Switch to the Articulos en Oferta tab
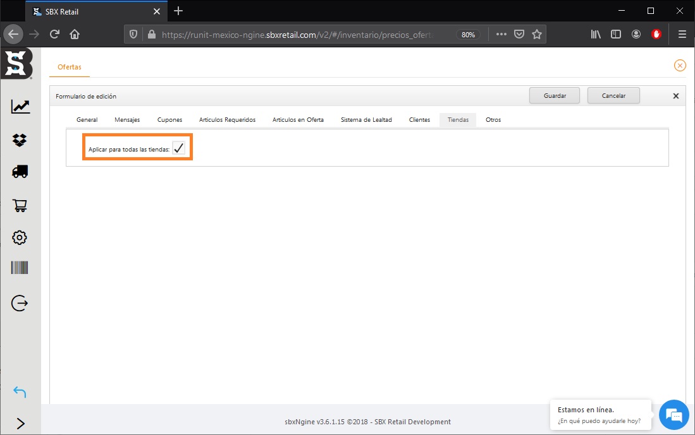Viewport: 695px width, 435px height. 298,120
